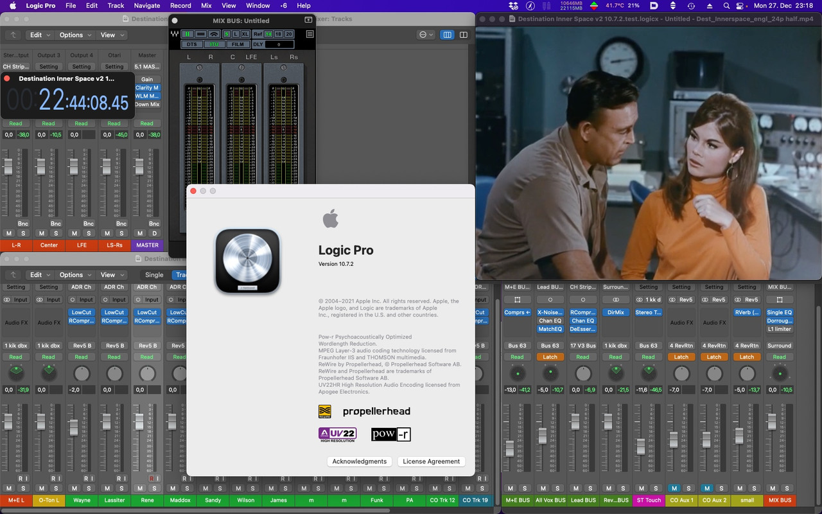This screenshot has width=822, height=514.
Task: Click the Logic Pro app icon in About dialog
Action: [248, 261]
